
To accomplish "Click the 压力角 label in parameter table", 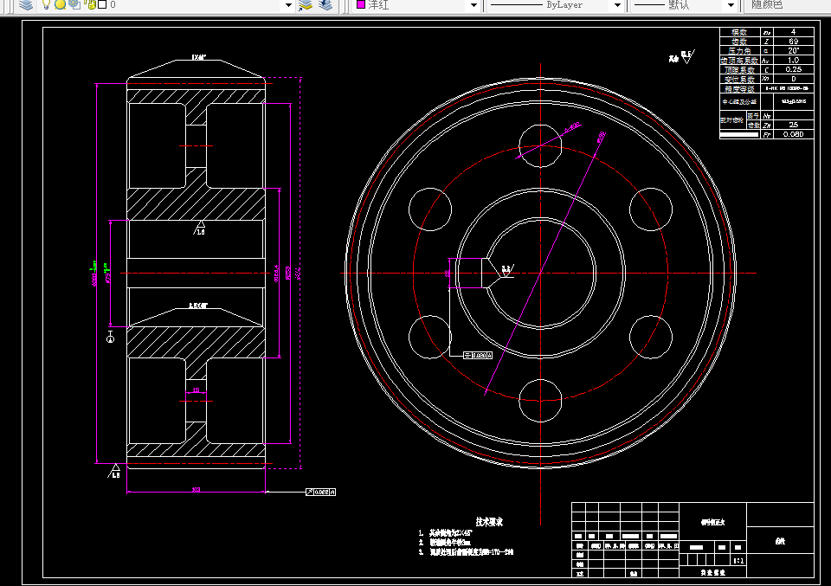I will pyautogui.click(x=739, y=51).
